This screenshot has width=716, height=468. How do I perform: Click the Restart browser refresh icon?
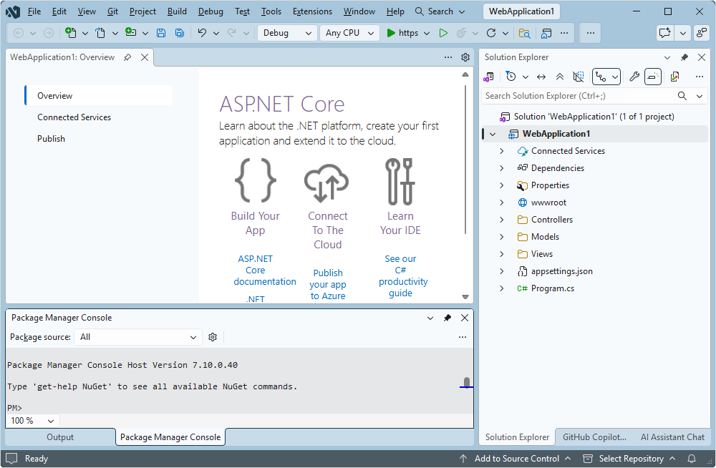(491, 32)
